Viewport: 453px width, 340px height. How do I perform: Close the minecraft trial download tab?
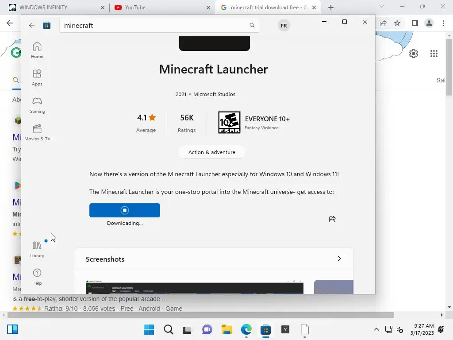(314, 8)
